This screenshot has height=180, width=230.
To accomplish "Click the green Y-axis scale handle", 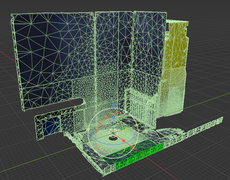I will [x=127, y=129].
